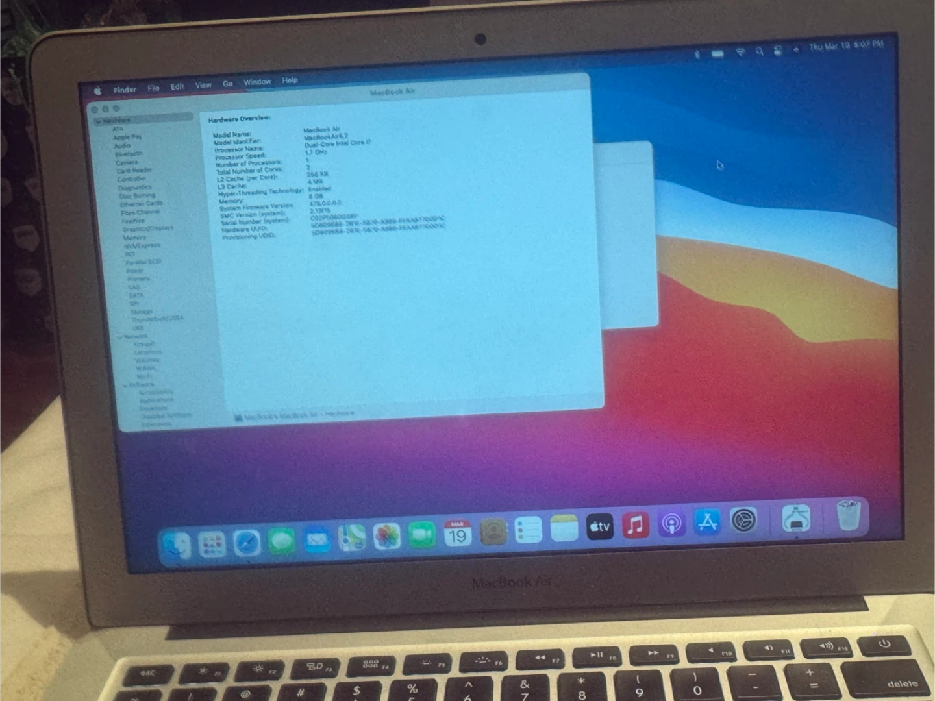Click the Serial Number value
The image size is (935, 701).
tap(334, 217)
